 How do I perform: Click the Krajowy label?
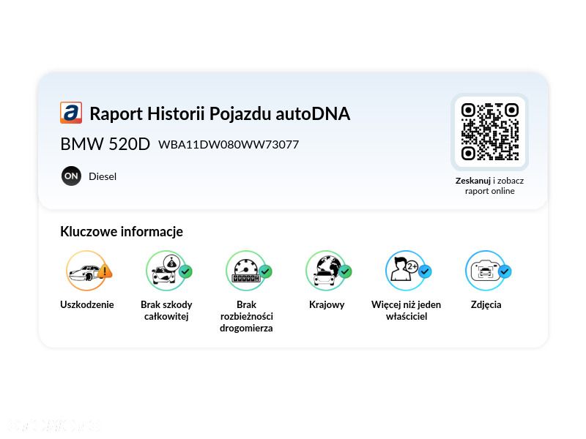(x=327, y=304)
